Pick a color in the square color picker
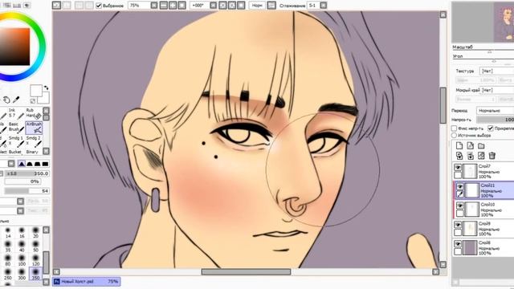This screenshot has width=514, height=289. (14, 47)
